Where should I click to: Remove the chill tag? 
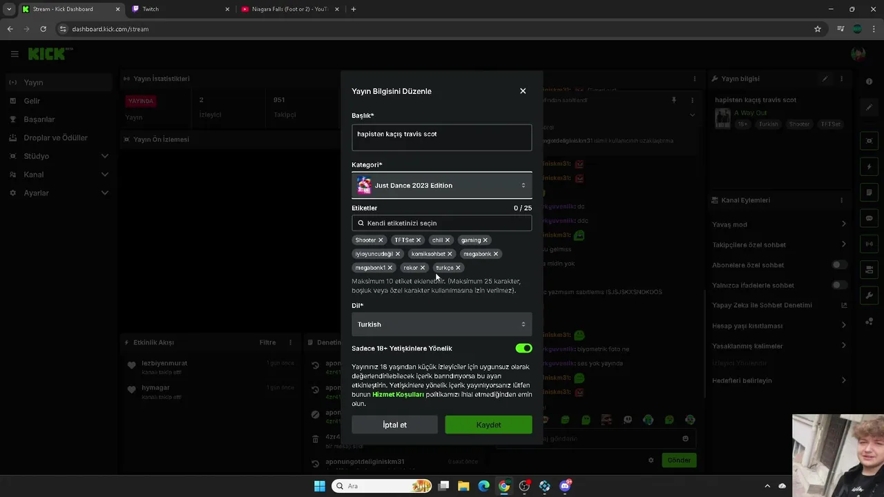click(448, 240)
